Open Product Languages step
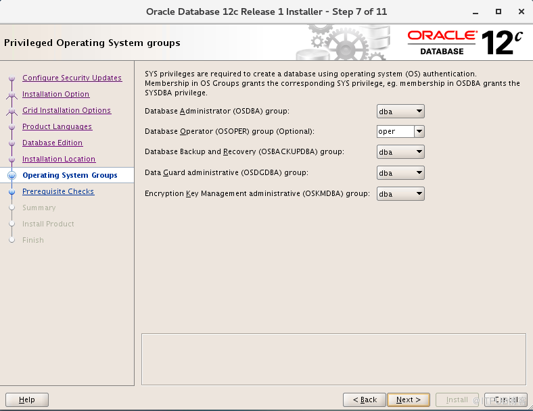 57,126
